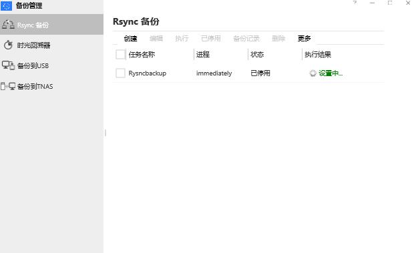
Task: Click the 进程 column header
Action: pyautogui.click(x=203, y=55)
